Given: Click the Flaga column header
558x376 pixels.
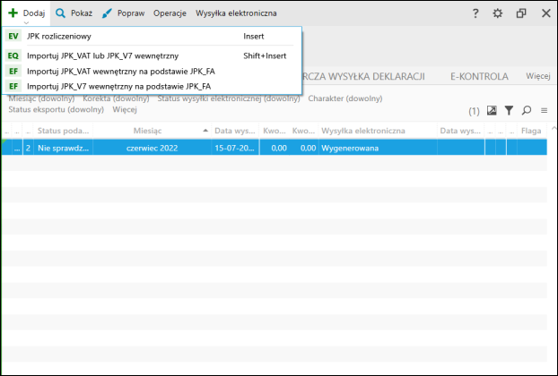Looking at the screenshot, I should 531,131.
